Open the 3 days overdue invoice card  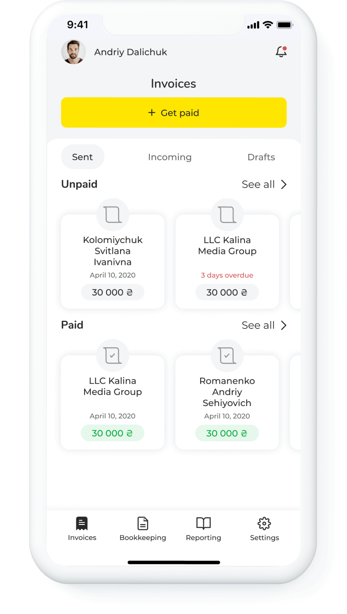click(x=227, y=261)
